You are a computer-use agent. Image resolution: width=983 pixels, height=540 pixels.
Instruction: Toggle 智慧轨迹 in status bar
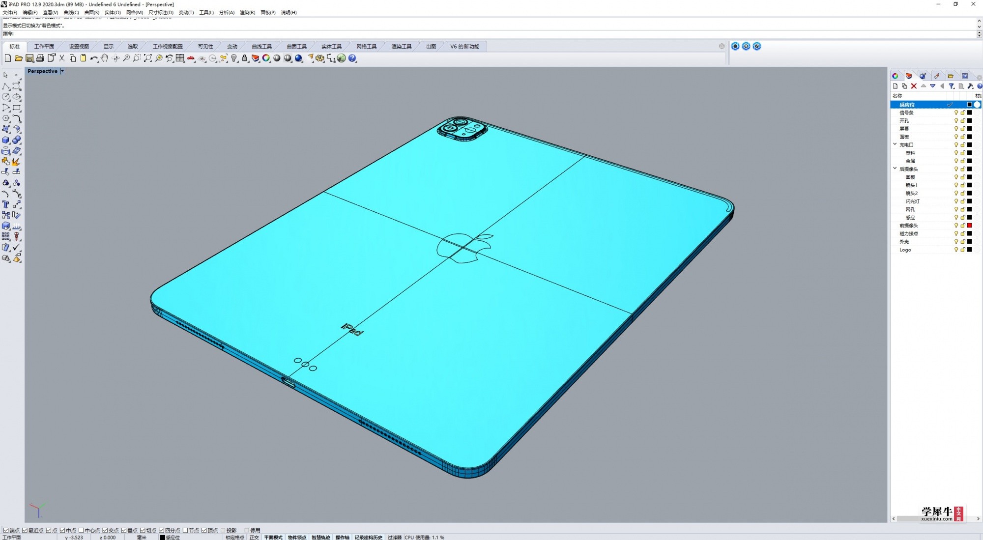coord(321,538)
